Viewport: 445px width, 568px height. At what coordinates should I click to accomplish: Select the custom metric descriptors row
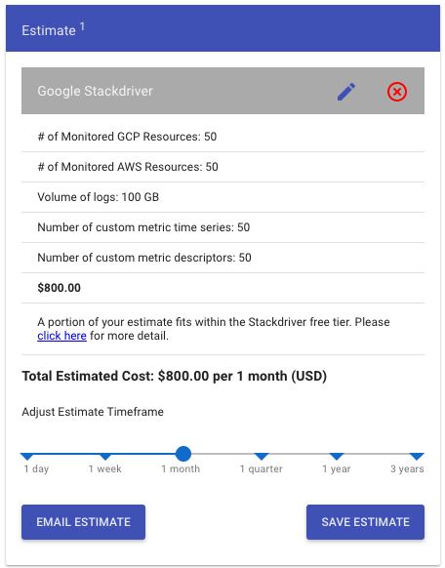click(x=222, y=258)
